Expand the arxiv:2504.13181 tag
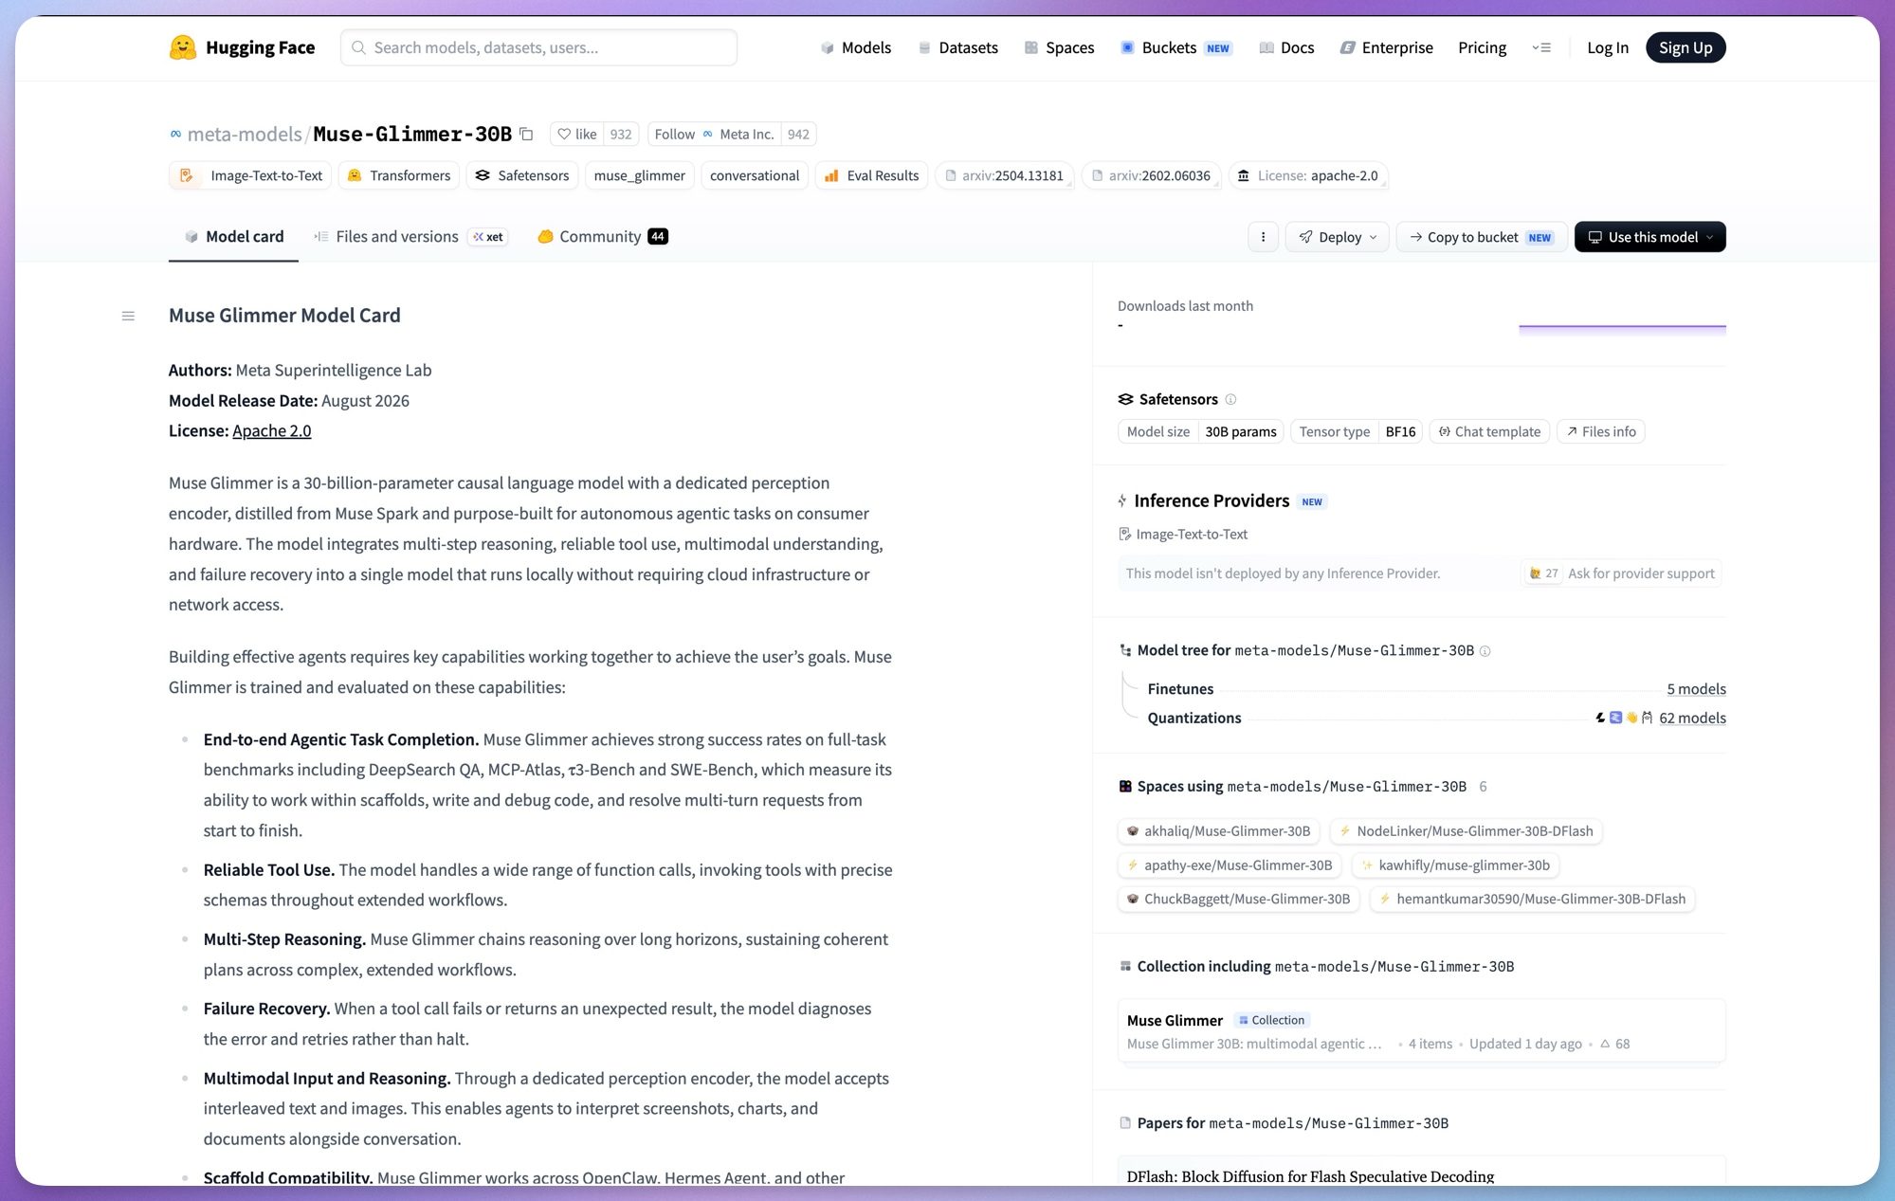1895x1201 pixels. 1004,175
